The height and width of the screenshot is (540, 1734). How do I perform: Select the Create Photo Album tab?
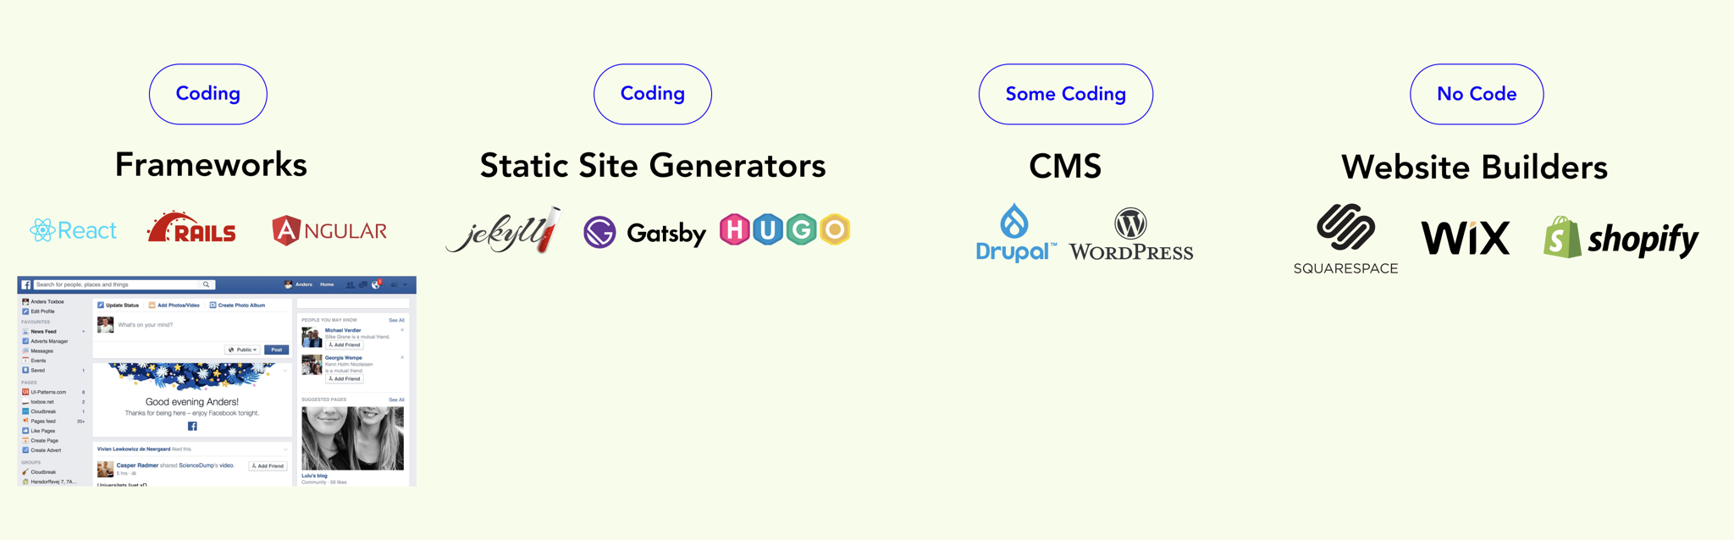237,305
